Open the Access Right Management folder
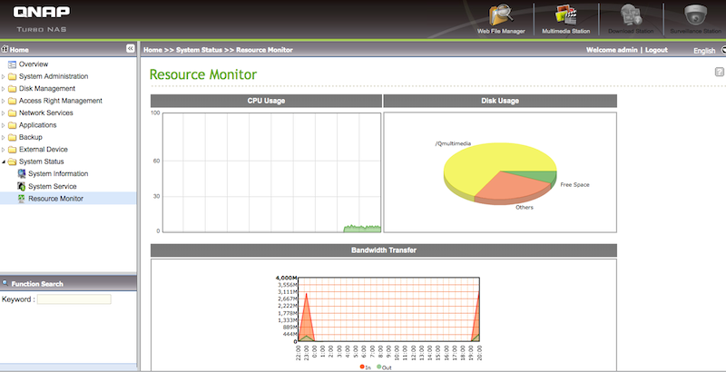726x372 pixels. pyautogui.click(x=60, y=101)
